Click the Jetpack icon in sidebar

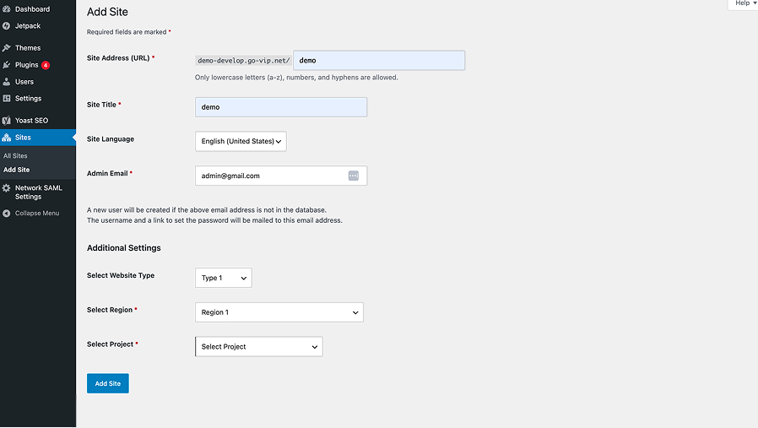(6, 25)
